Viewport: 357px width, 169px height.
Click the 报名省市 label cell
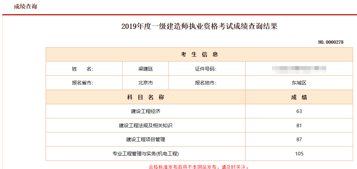[84, 83]
